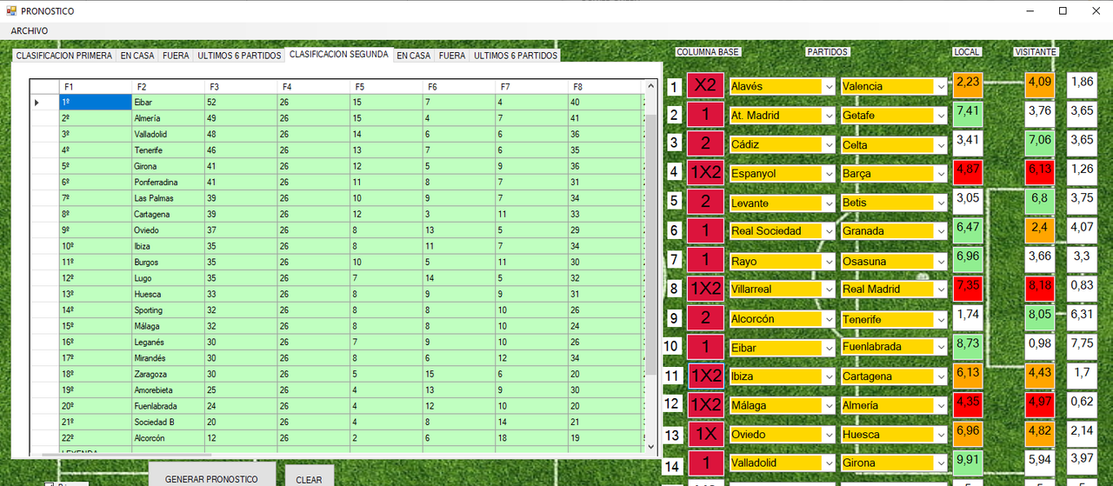The width and height of the screenshot is (1113, 486).
Task: Select the CLASIFICACION SEGUNDA tab
Action: click(x=339, y=54)
